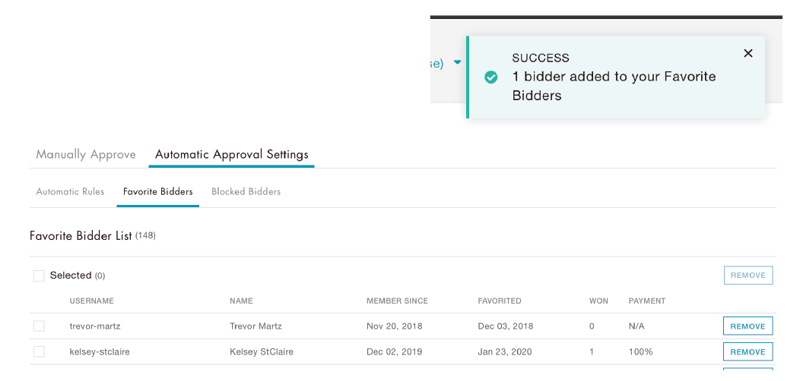Viewport: 800px width, 381px height.
Task: Dismiss the success notification with X
Action: tap(748, 53)
